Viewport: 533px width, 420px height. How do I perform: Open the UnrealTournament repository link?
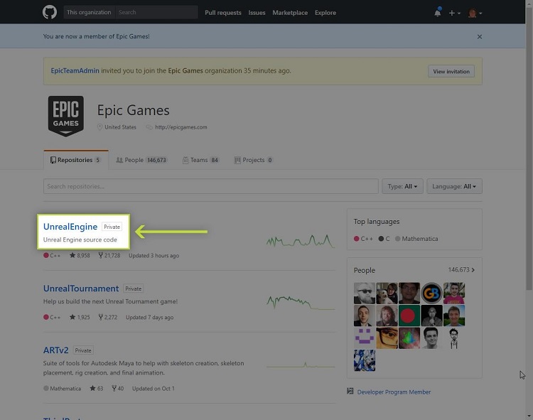point(81,289)
